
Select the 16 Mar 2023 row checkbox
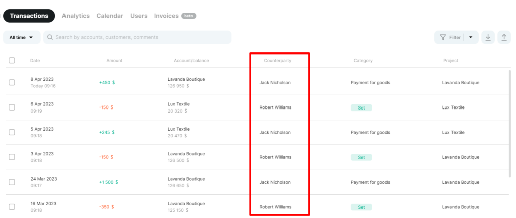[x=12, y=207]
